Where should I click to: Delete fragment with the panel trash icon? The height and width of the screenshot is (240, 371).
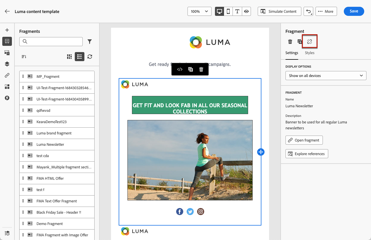tap(290, 42)
